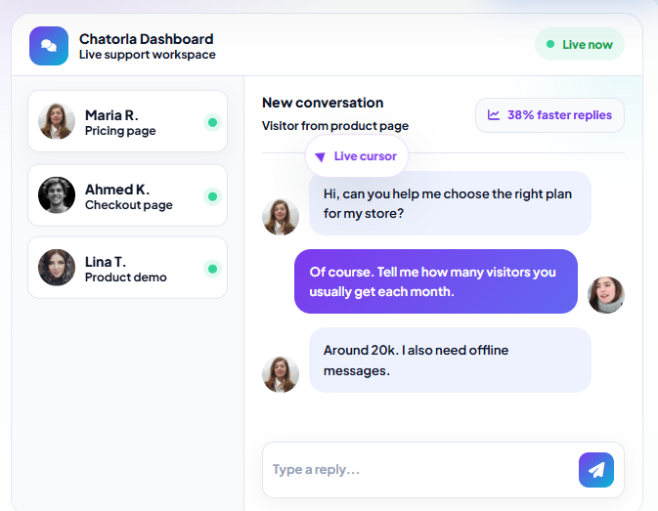
Task: Click Lina T.'s avatar in the sidebar
Action: coord(57,268)
